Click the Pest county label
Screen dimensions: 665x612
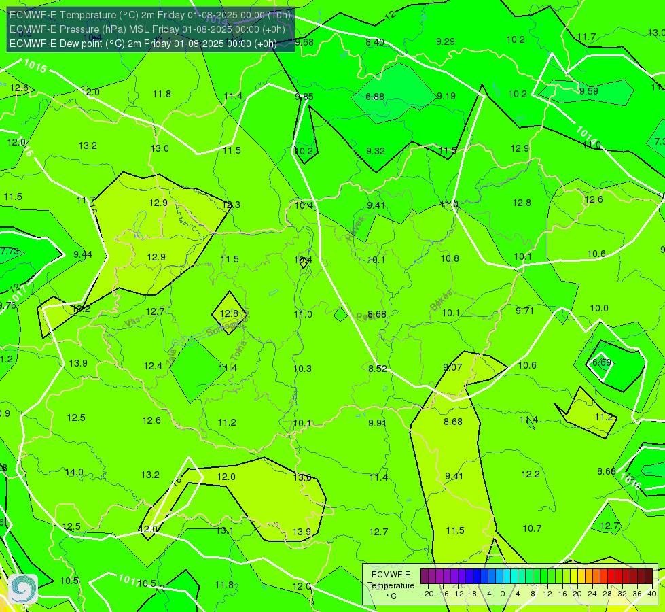pyautogui.click(x=365, y=317)
